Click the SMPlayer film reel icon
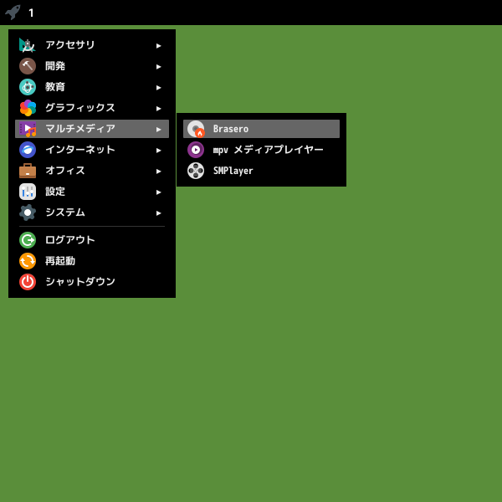Image resolution: width=502 pixels, height=502 pixels. (196, 171)
